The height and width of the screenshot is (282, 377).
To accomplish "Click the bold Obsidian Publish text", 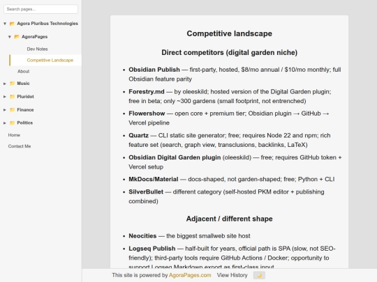I will [x=154, y=70].
